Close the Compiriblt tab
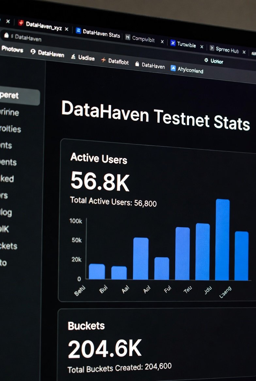The height and width of the screenshot is (381, 256). [162, 41]
